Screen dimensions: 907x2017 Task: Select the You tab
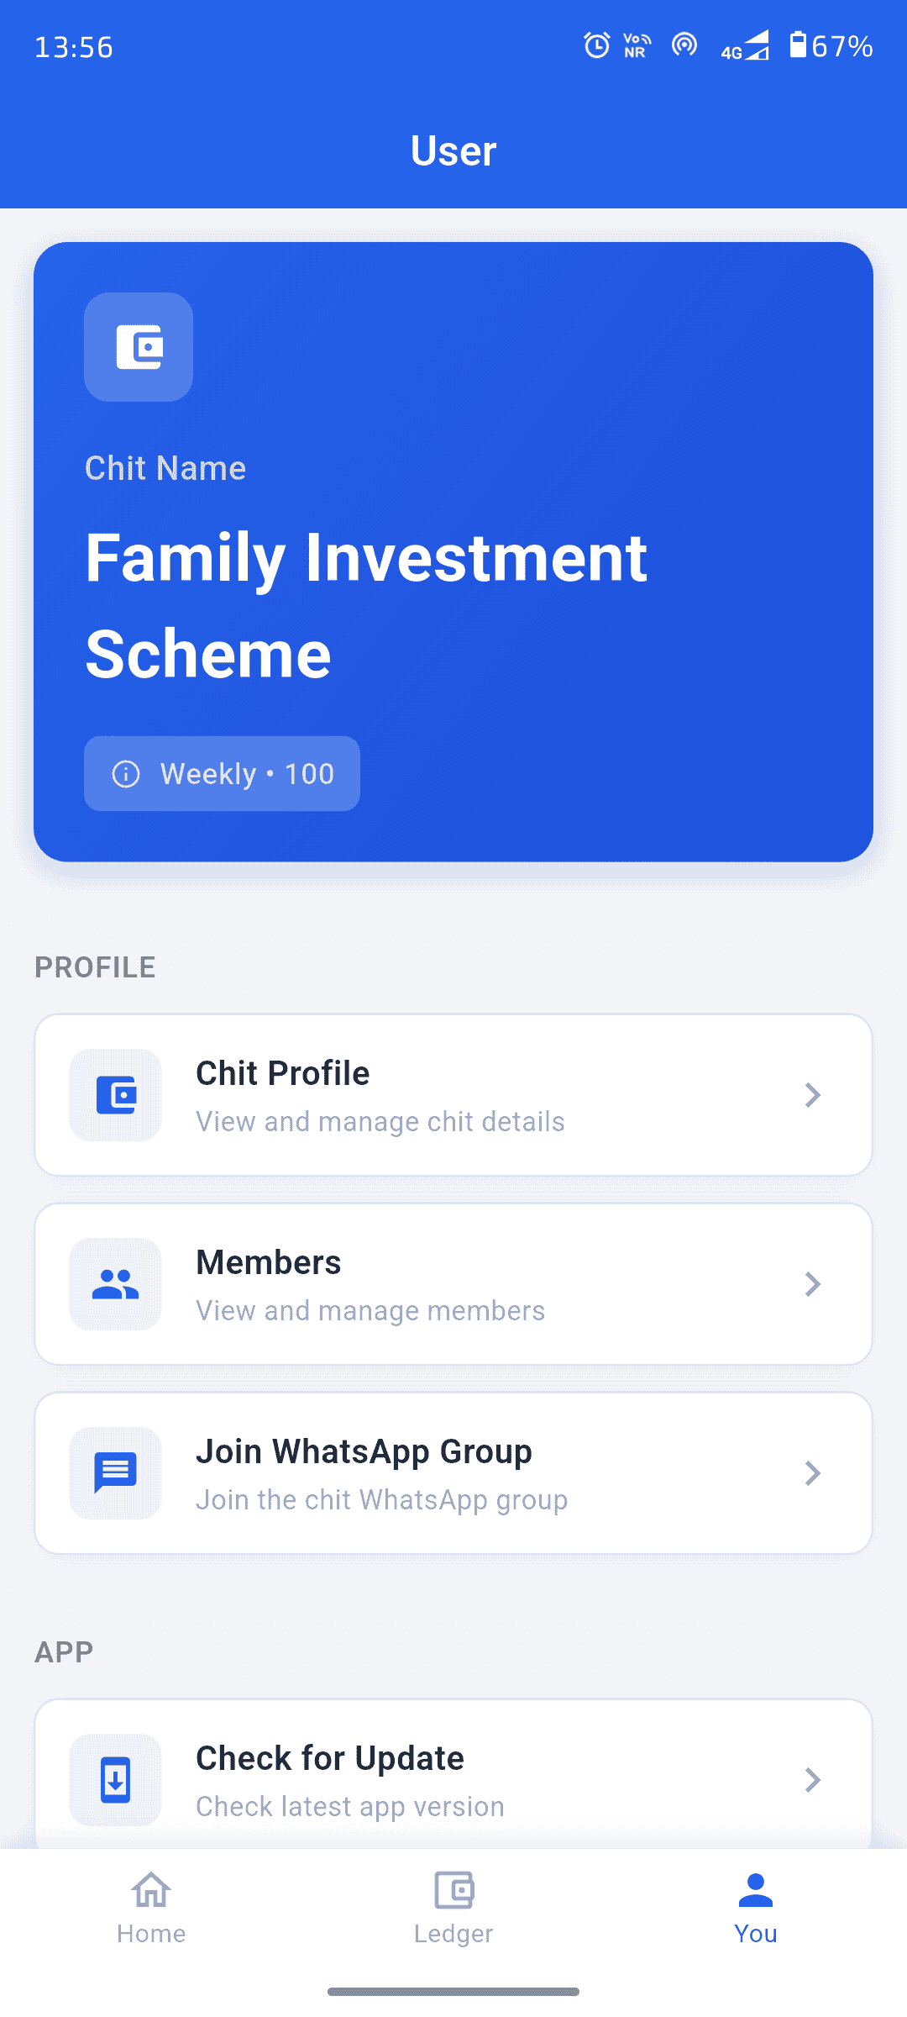(755, 1908)
